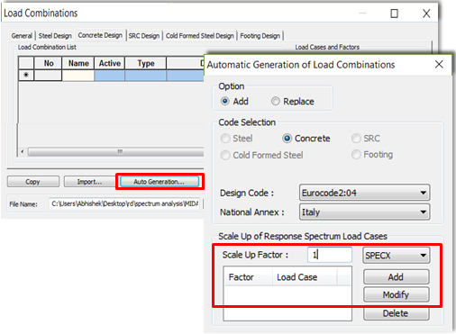Viewport: 456px width, 334px height.
Task: Switch to Cold Formed Steel Design tab
Action: pyautogui.click(x=200, y=36)
